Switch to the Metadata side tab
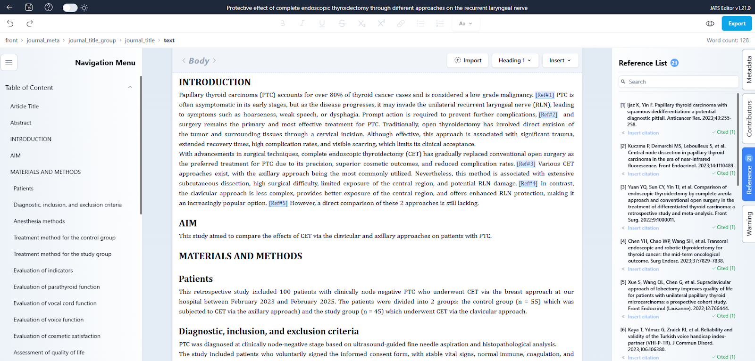The height and width of the screenshot is (361, 755). [x=749, y=70]
